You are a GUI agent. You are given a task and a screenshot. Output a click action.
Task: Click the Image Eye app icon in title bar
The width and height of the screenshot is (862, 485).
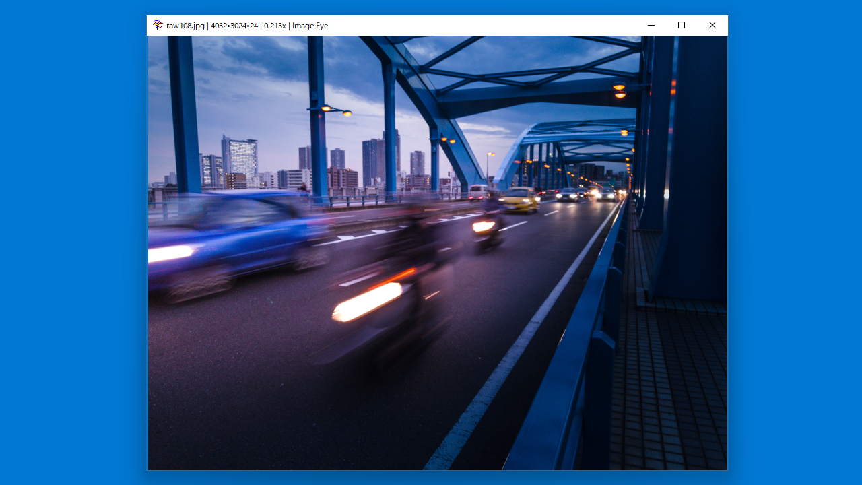(x=158, y=25)
